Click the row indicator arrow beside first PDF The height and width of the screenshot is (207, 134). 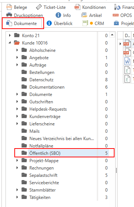pyautogui.click(x=120, y=43)
